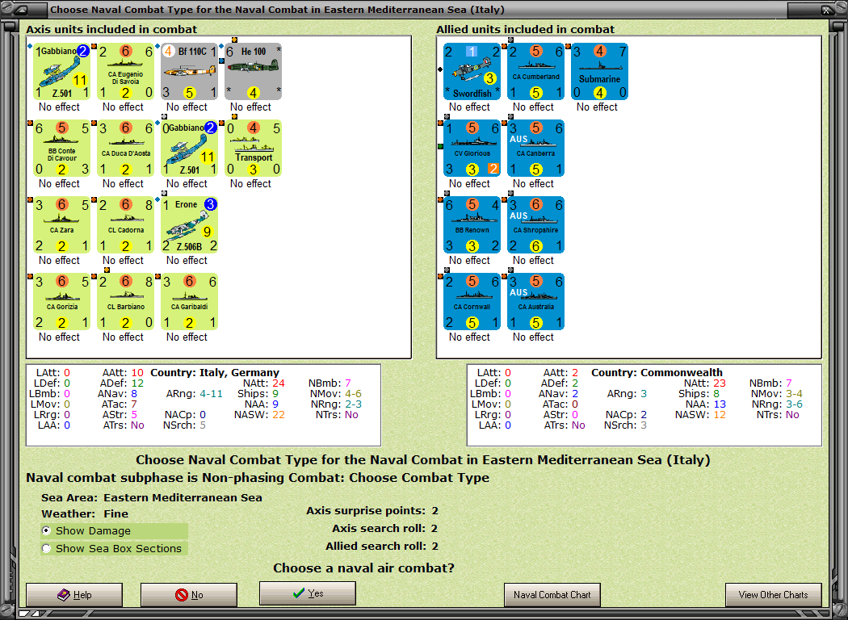Select the CA Australia counter
Screen dimensions: 848x620
pos(536,302)
